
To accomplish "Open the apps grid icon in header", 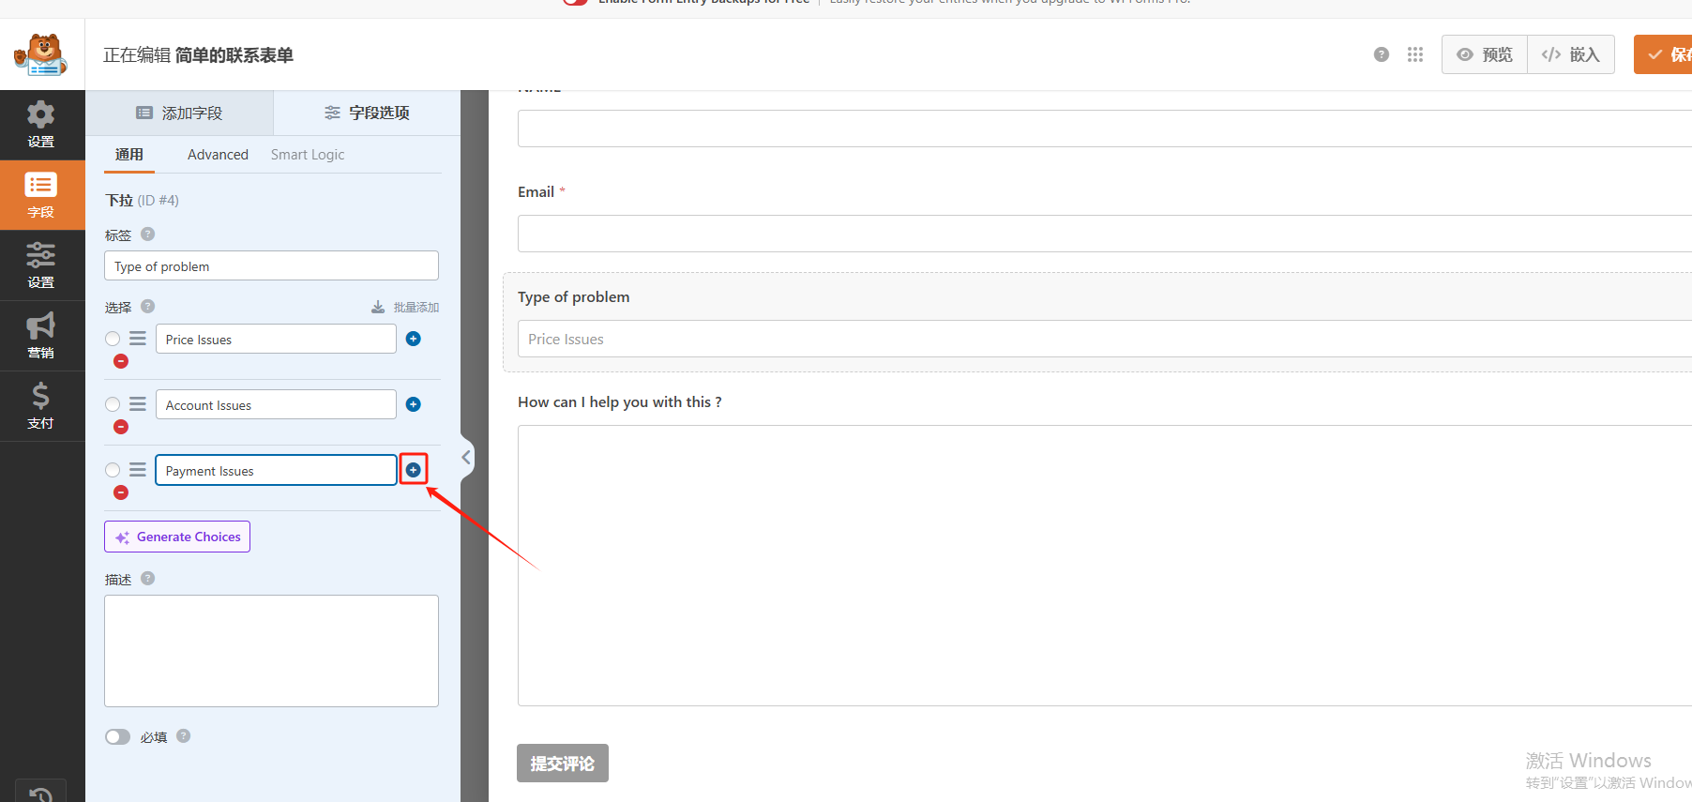I will tap(1415, 54).
